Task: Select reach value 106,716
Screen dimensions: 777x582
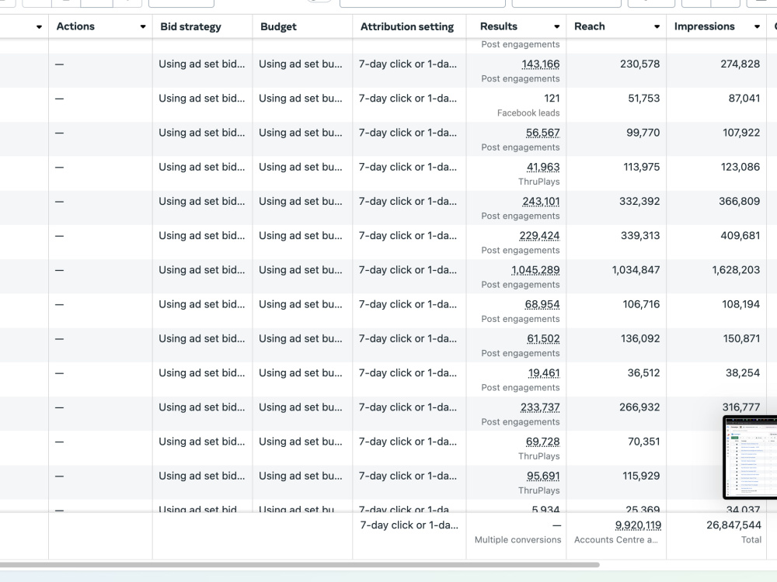Action: coord(641,304)
